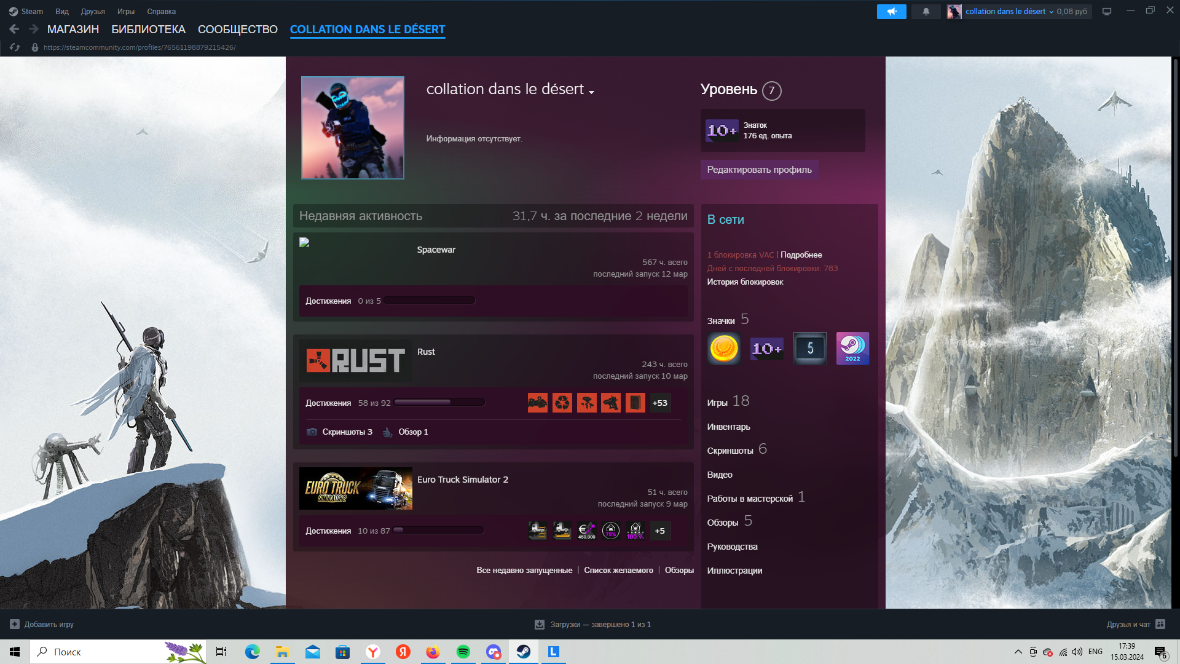
Task: Open the Справка menu
Action: [162, 12]
